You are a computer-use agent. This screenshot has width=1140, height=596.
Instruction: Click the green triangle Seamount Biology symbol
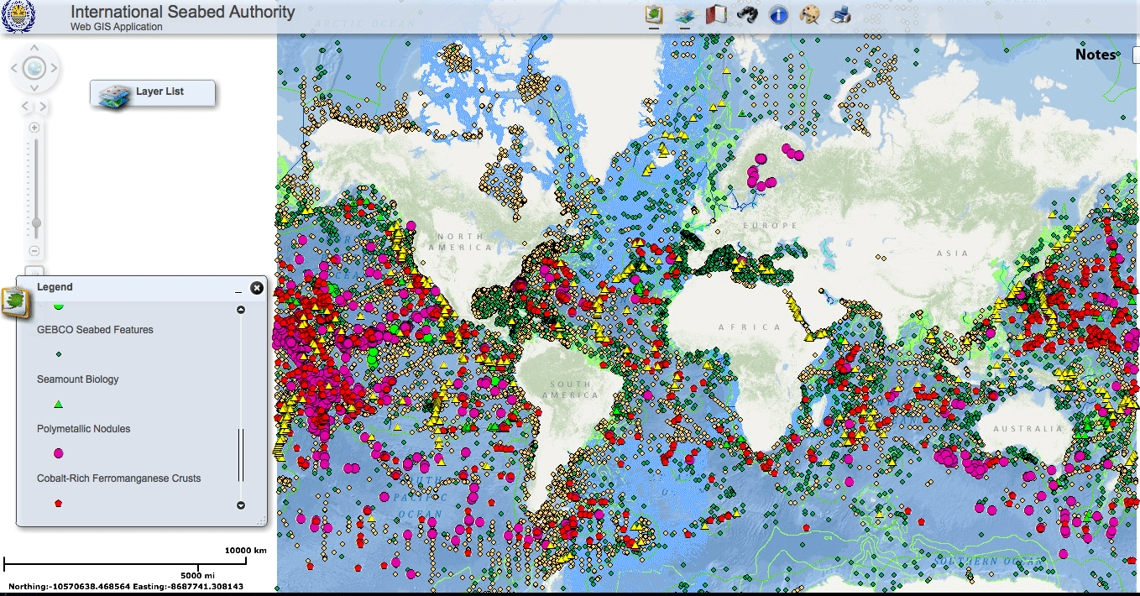tap(59, 404)
